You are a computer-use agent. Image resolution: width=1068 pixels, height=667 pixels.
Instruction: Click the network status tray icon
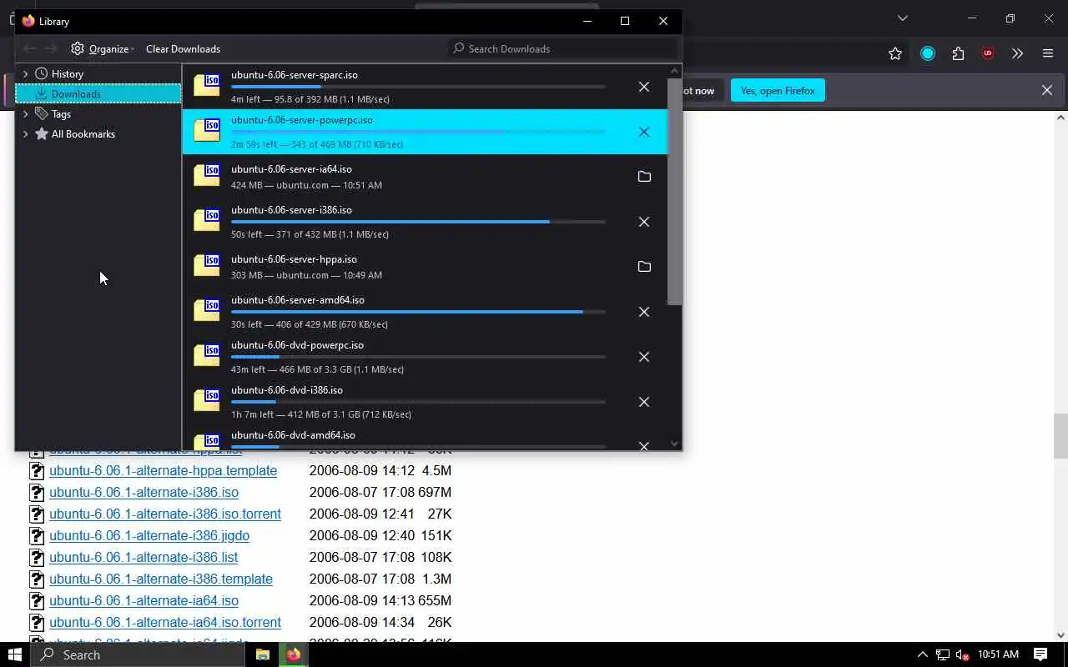942,654
